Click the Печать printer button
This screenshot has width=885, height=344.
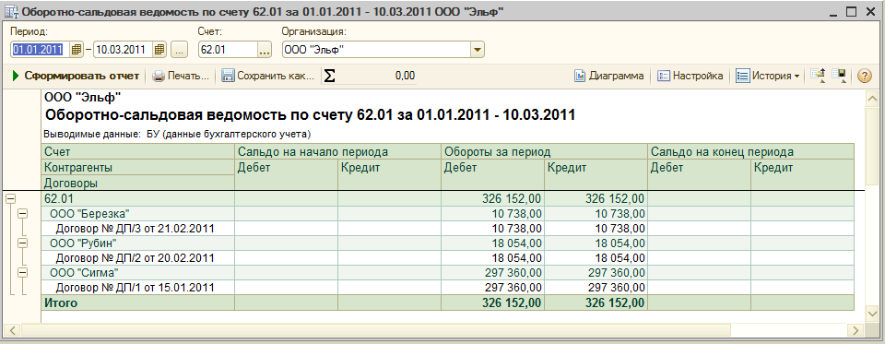(x=182, y=76)
